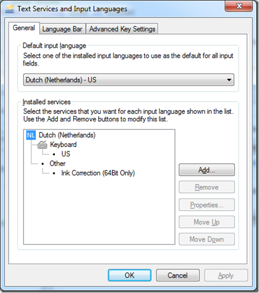259x293 pixels.
Task: Click the dialog title bar icon
Action: click(10, 9)
